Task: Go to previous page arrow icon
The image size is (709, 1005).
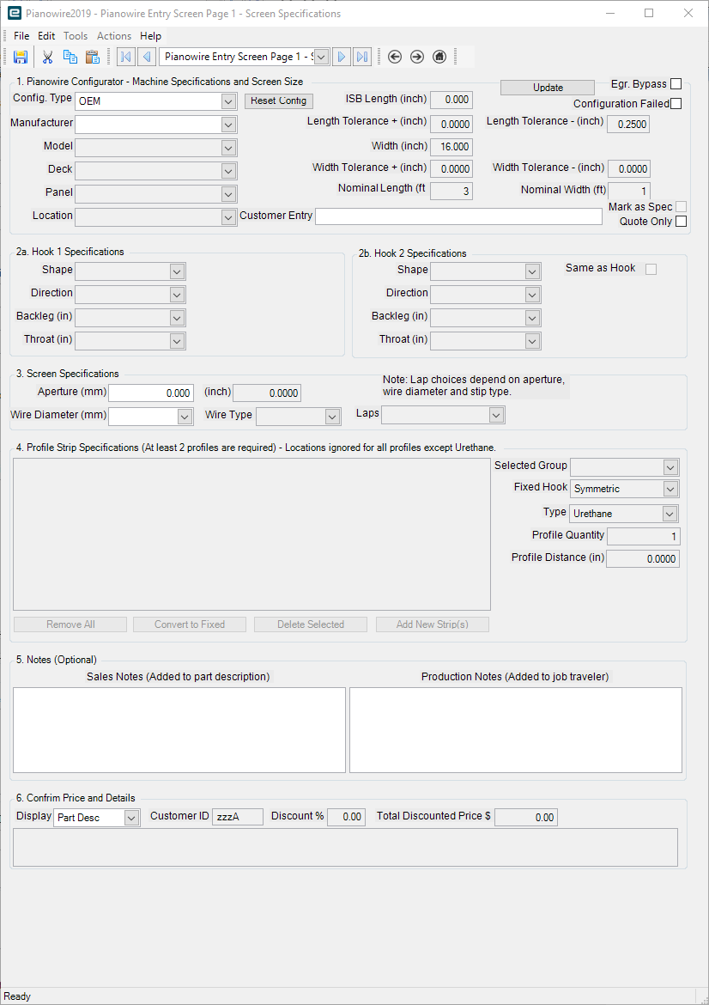Action: coord(148,57)
